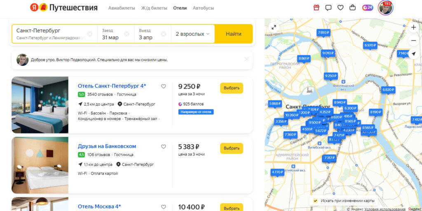Screen dimensions: 422x211
Task: Toggle Искать при изменении карты checkbox
Action: click(x=315, y=201)
